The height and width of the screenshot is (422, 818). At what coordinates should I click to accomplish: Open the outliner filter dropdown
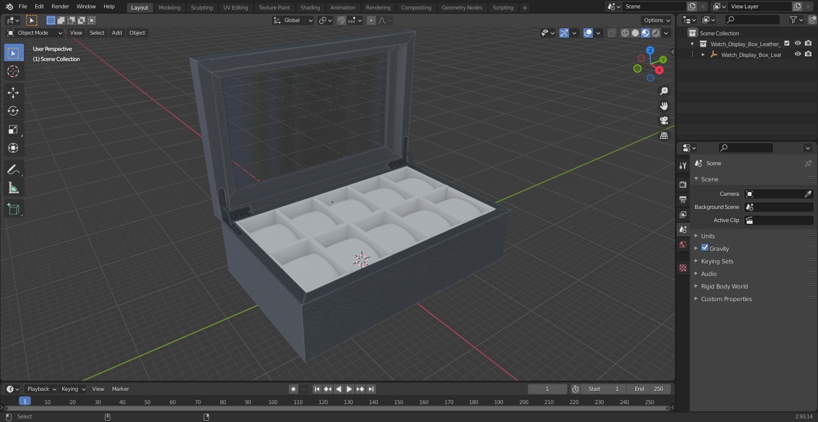796,20
